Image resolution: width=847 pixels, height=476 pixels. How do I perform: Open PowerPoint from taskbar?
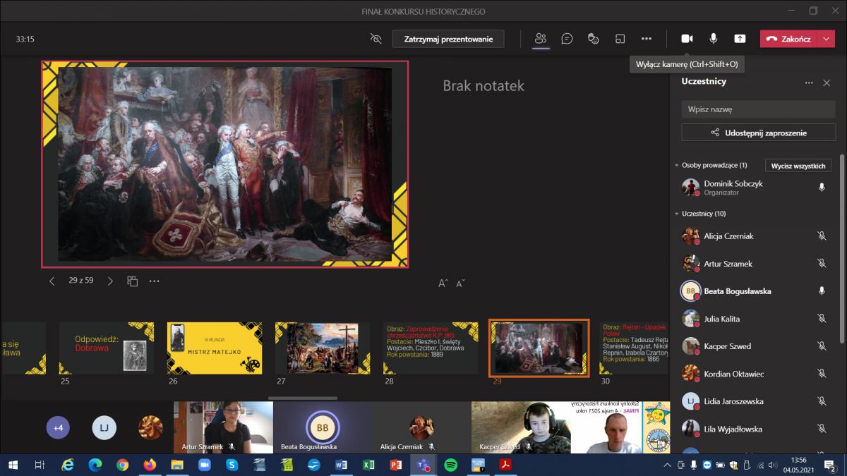[396, 465]
